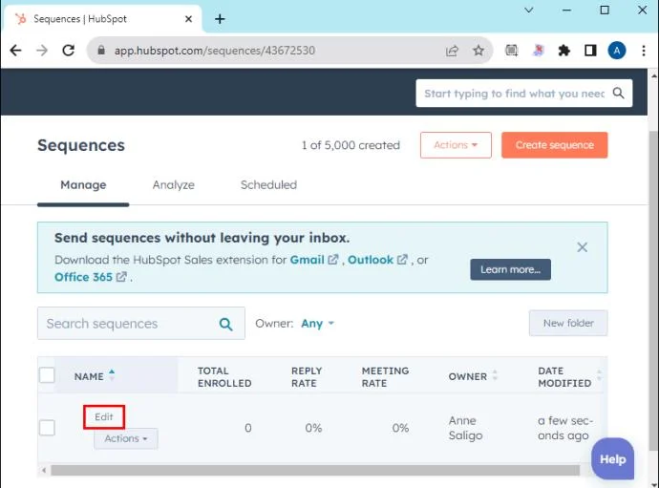Open the Office 365 extension link
Image resolution: width=659 pixels, height=488 pixels.
tap(83, 277)
